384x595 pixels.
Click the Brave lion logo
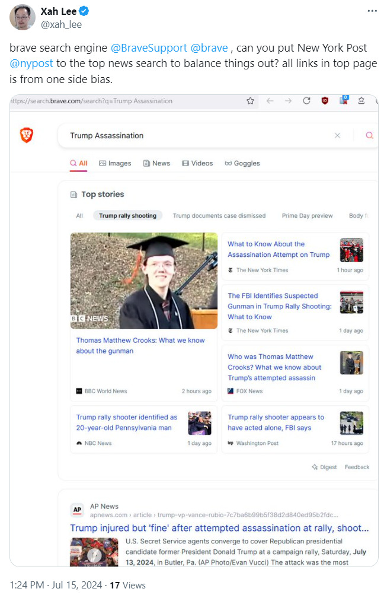(x=27, y=135)
